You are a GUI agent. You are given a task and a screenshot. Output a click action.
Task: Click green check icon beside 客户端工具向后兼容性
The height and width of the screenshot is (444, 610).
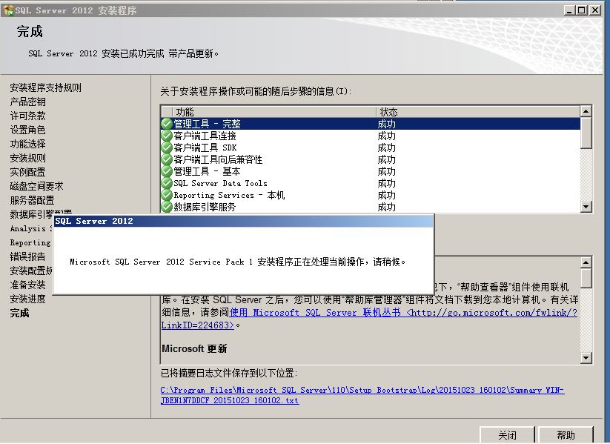point(167,159)
